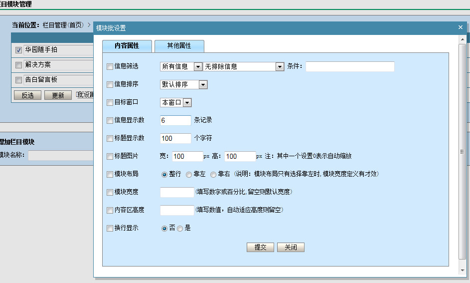Switch to the 其他属性 tab
This screenshot has width=470, height=283.
tap(179, 46)
